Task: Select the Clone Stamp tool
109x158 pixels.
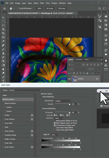Action: point(3,53)
